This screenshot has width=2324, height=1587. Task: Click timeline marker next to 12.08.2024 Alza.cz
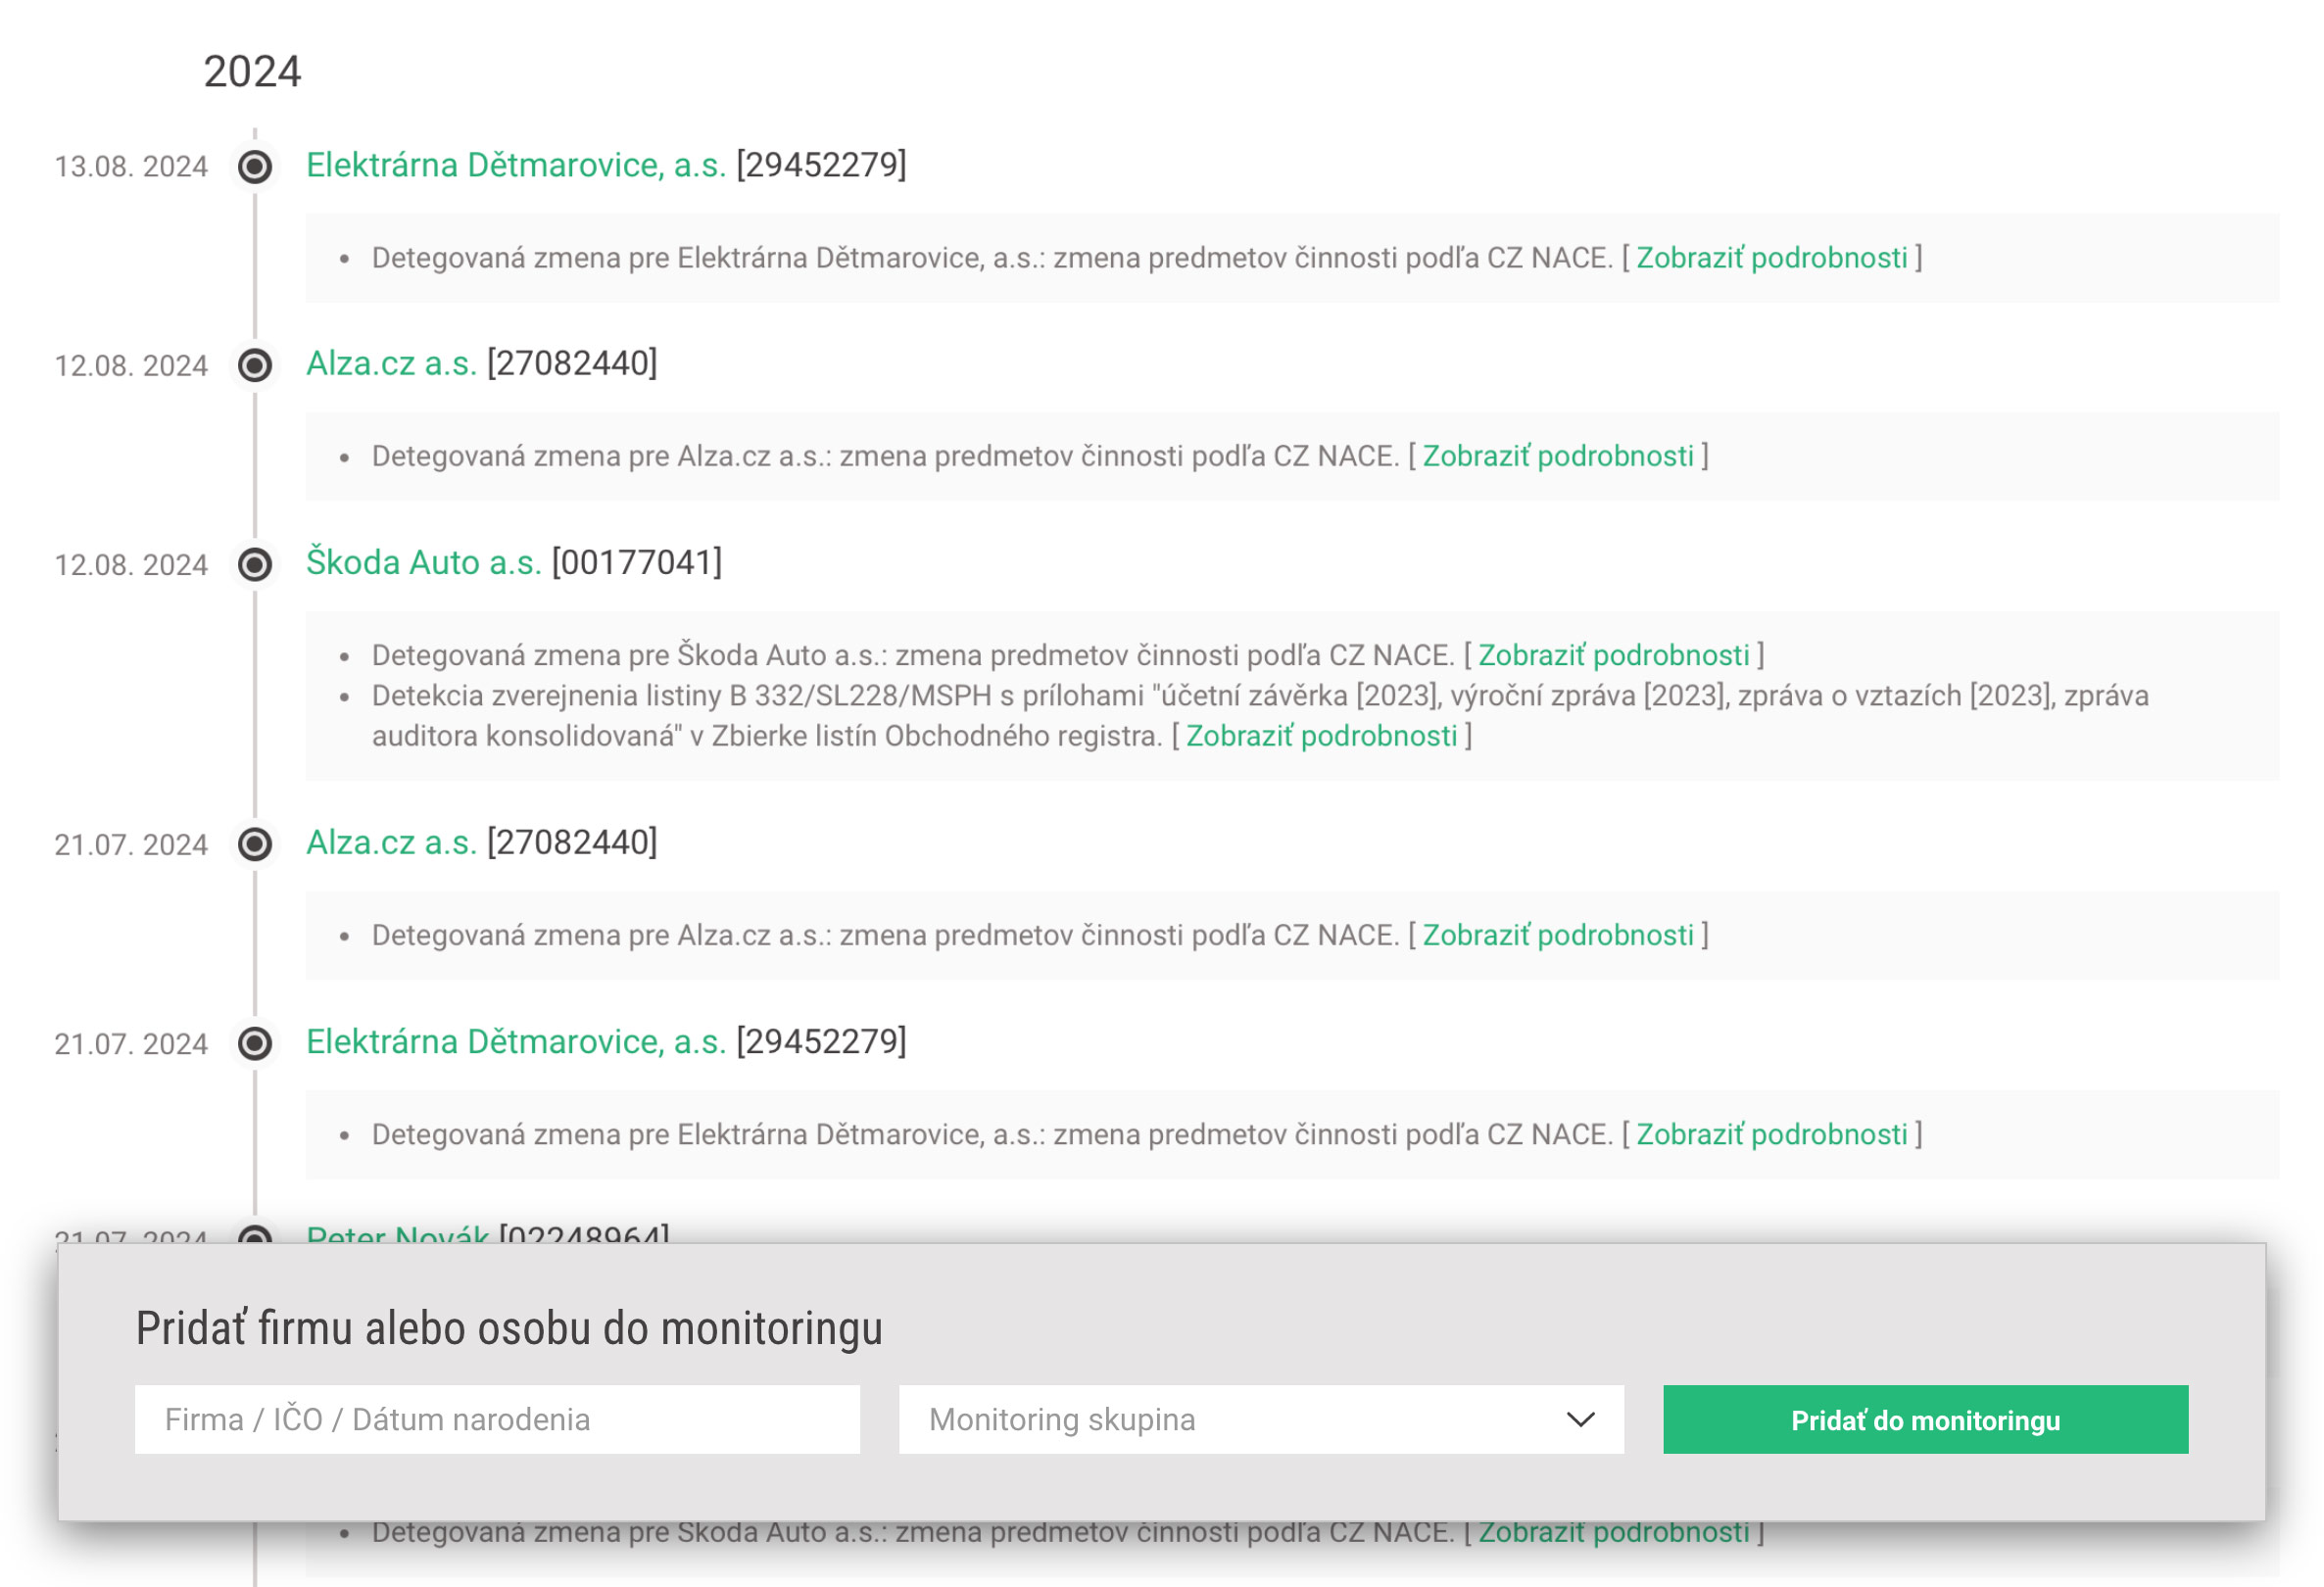coord(255,365)
